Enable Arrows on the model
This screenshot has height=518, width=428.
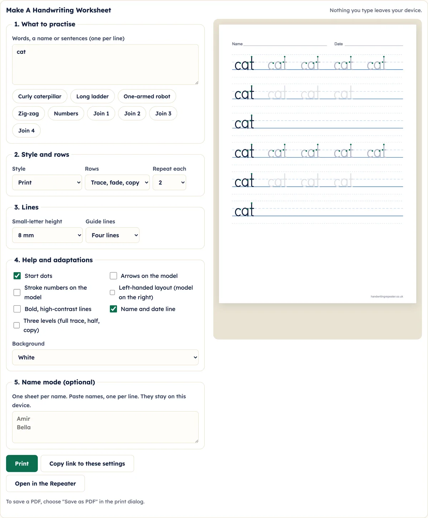click(x=113, y=276)
